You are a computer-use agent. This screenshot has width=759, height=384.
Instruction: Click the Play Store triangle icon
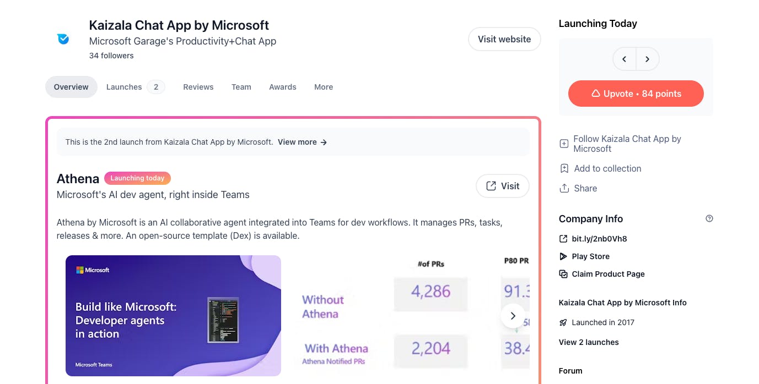pos(563,256)
